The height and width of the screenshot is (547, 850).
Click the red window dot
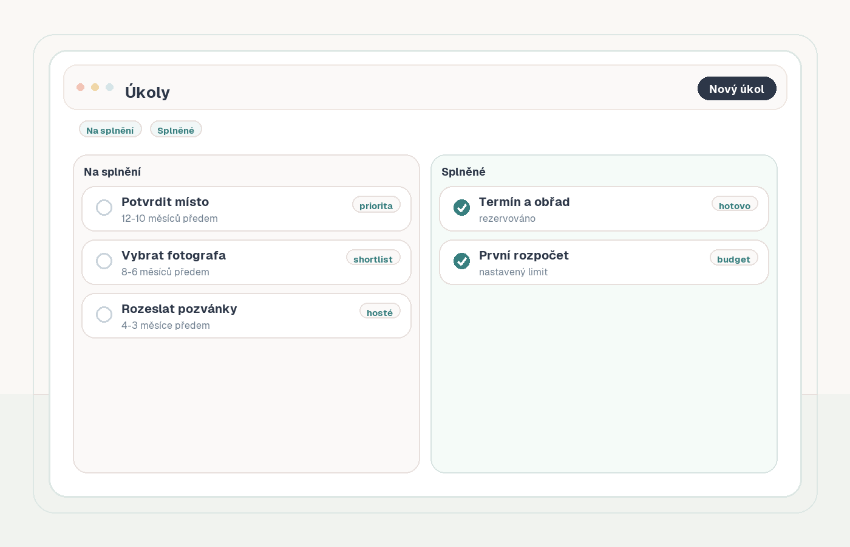coord(80,87)
